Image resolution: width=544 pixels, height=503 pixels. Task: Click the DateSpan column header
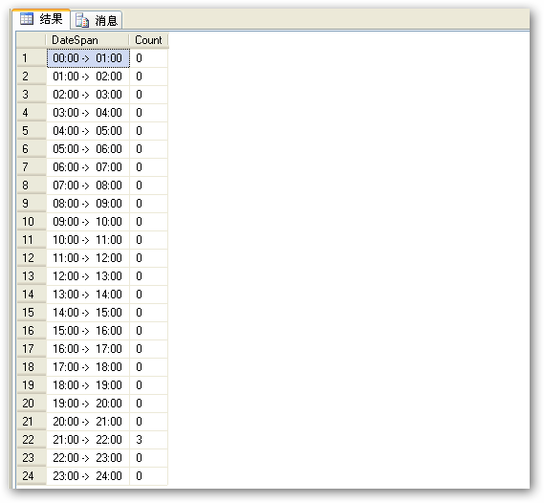click(x=88, y=40)
